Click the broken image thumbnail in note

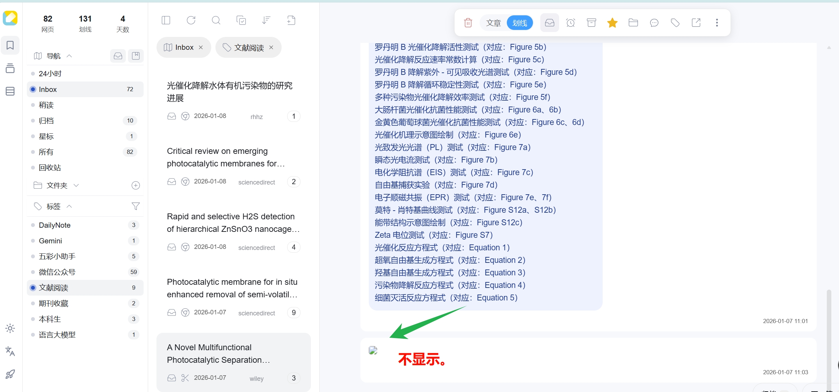click(373, 351)
